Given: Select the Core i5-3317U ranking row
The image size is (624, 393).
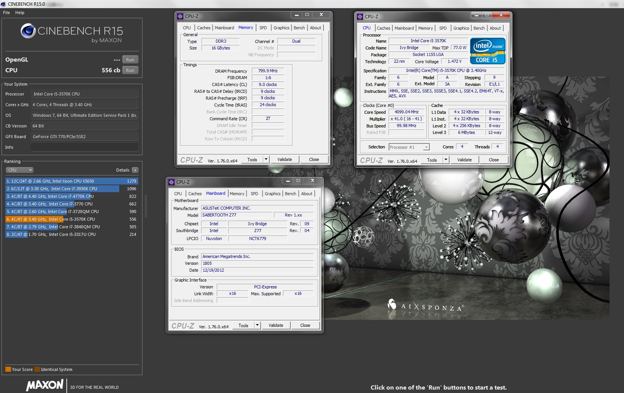Looking at the screenshot, I should click(x=72, y=234).
